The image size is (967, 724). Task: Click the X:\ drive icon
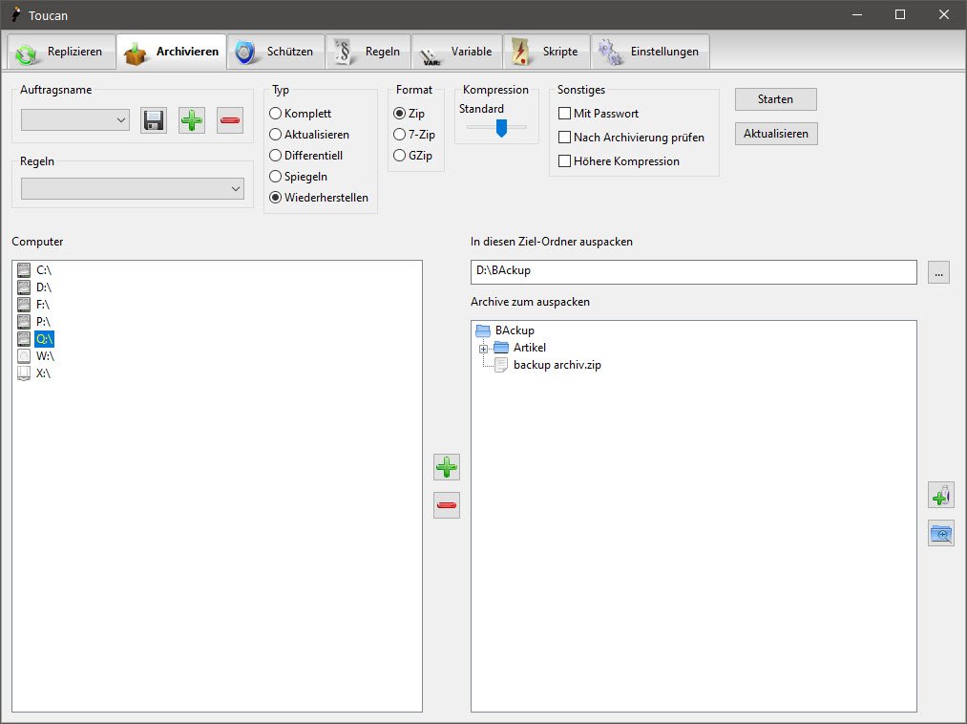coord(24,373)
